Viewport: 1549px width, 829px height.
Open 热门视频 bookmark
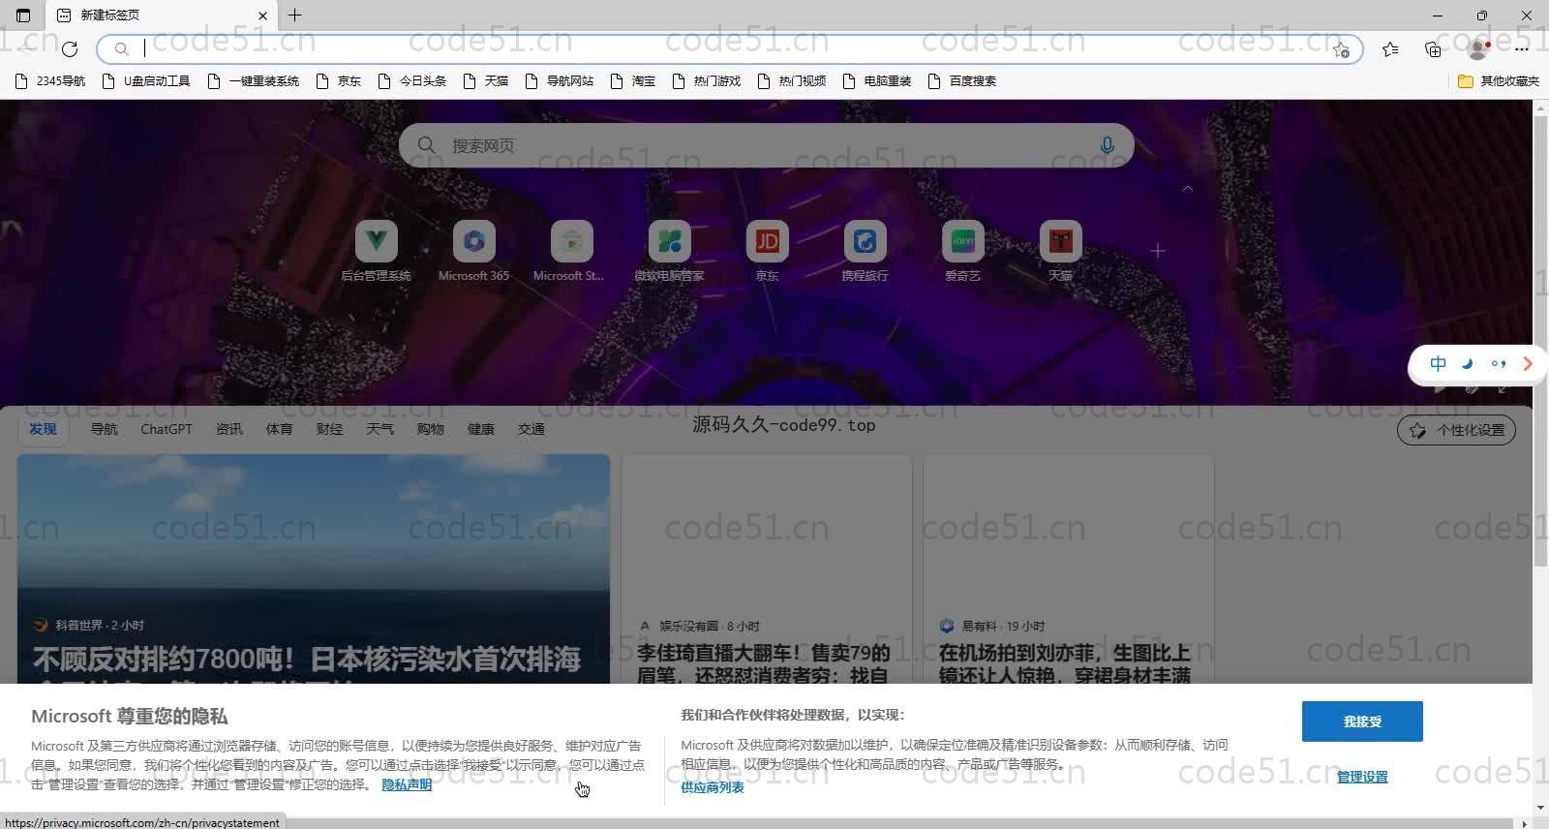(x=792, y=81)
